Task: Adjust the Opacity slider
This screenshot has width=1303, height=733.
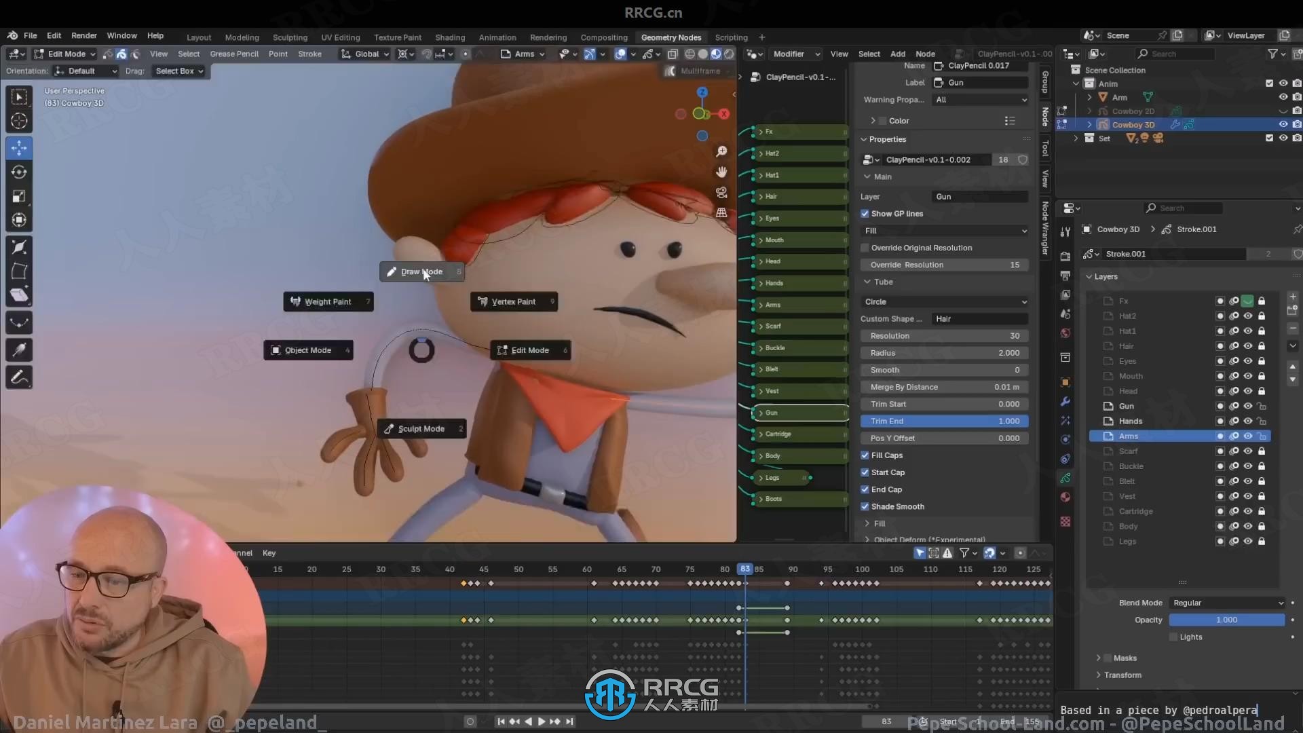Action: click(1227, 620)
